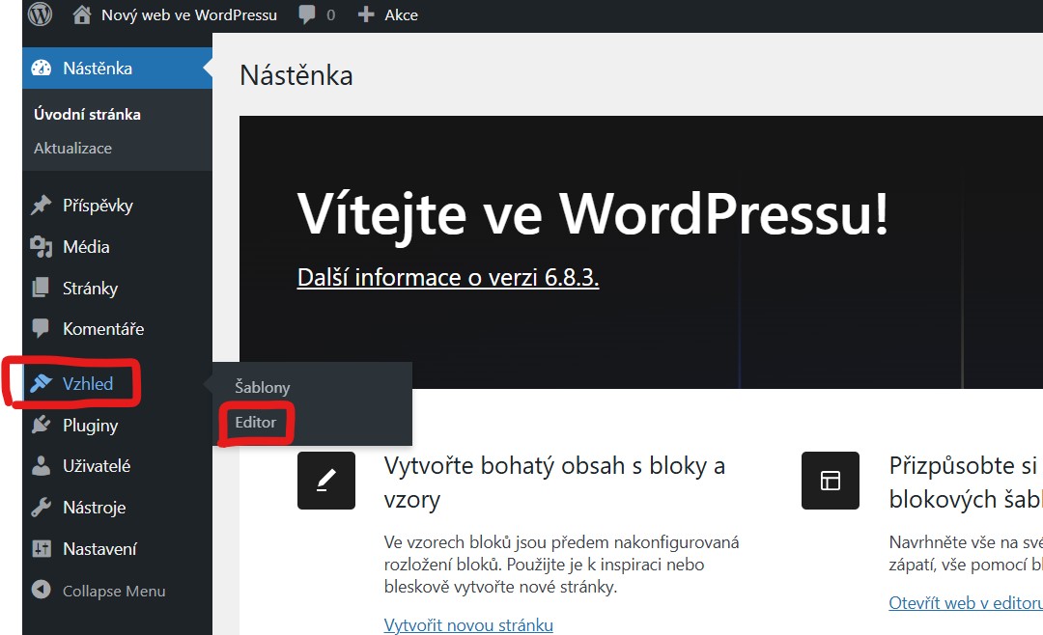Open Editor in the Vzhled submenu
1043x635 pixels.
[254, 423]
